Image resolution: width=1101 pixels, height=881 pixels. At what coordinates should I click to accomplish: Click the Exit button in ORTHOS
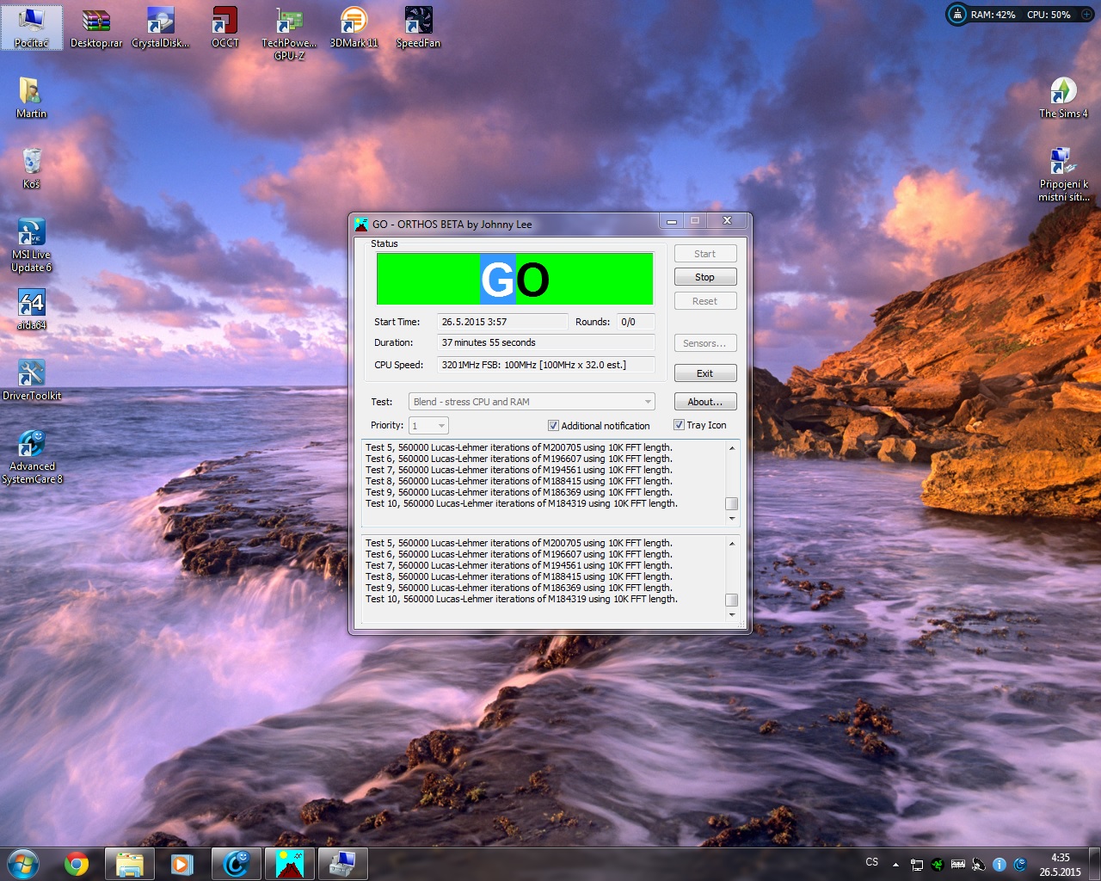[704, 373]
